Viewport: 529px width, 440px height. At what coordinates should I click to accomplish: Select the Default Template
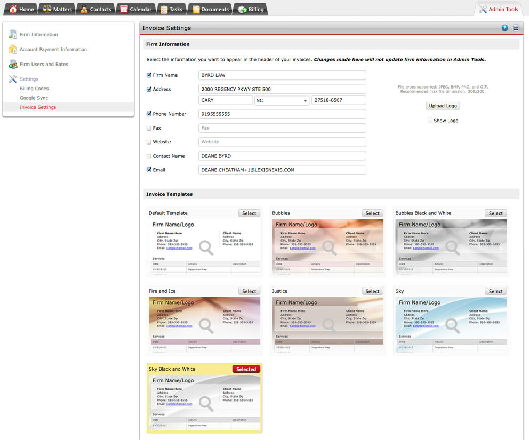click(x=249, y=213)
